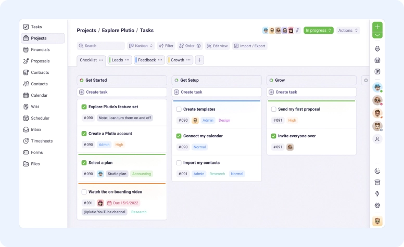Image resolution: width=404 pixels, height=247 pixels.
Task: Uncheck the Select a plan task
Action: [84, 163]
